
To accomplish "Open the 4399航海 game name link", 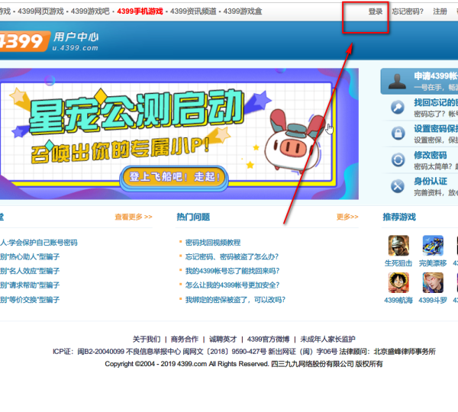I will coord(398,300).
